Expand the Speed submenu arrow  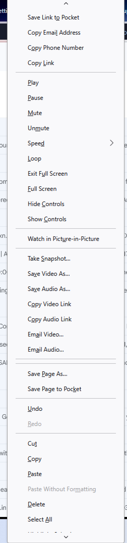click(112, 143)
